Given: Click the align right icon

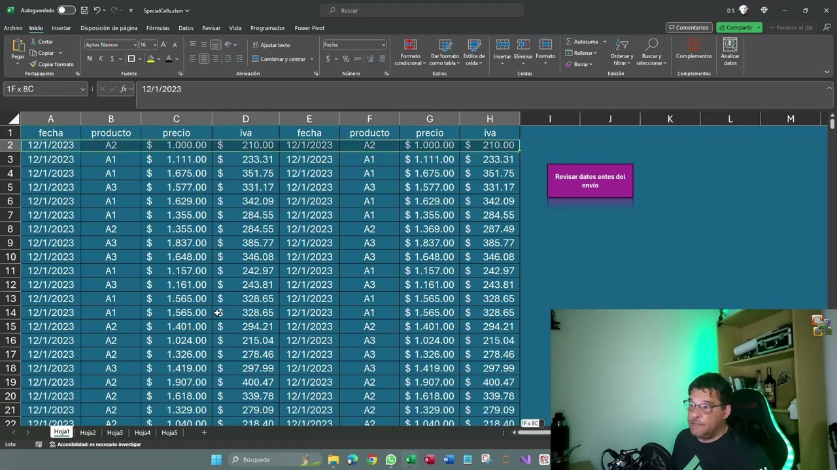Looking at the screenshot, I should click(x=214, y=59).
